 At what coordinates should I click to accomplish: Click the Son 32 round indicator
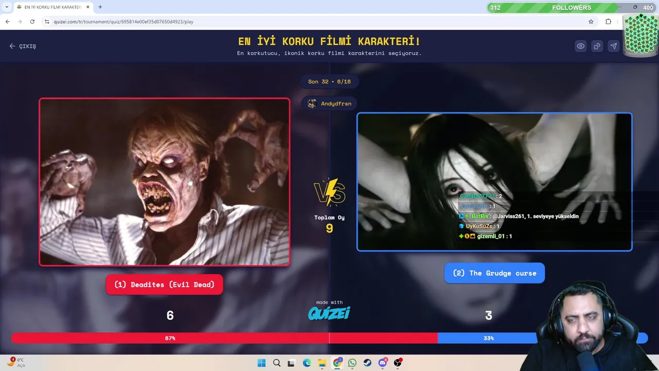(x=329, y=81)
